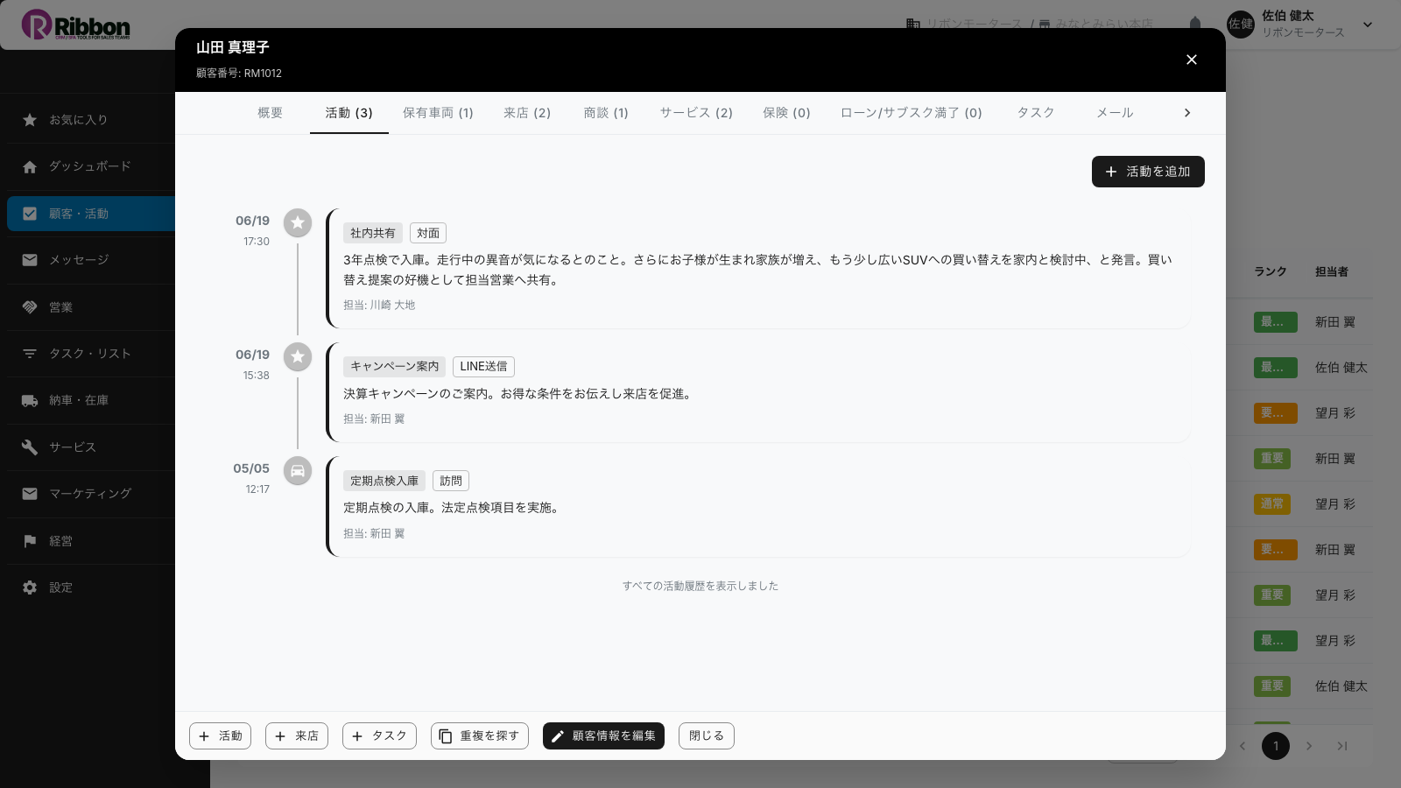Click 定期点検入庫 tag
Screen dimensions: 1401x788
pos(384,481)
